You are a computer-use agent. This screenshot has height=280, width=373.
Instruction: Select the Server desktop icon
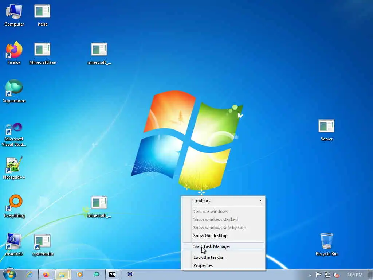click(326, 130)
